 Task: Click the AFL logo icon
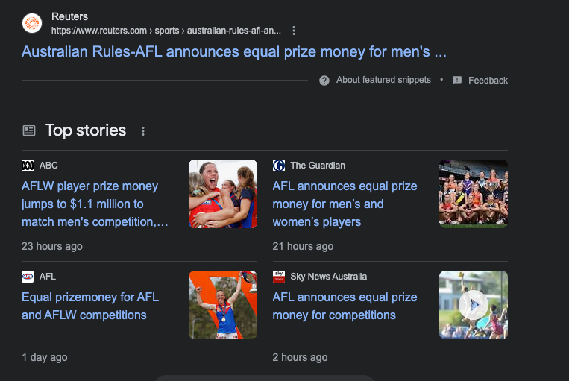(28, 277)
